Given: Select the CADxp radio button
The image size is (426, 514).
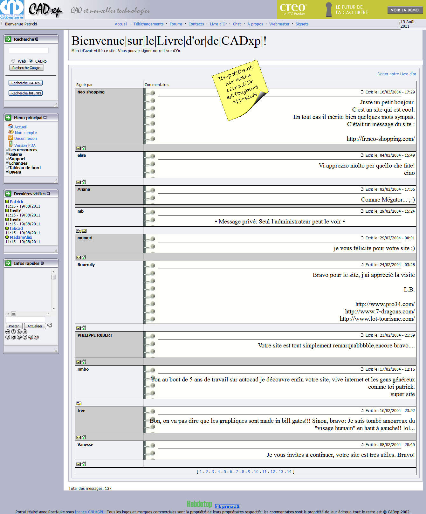Looking at the screenshot, I should pos(31,61).
